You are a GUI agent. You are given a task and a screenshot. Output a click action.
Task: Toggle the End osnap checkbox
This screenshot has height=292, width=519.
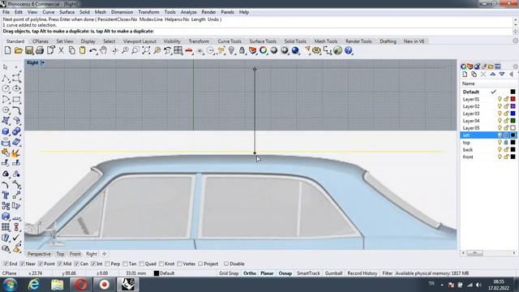tap(6, 264)
